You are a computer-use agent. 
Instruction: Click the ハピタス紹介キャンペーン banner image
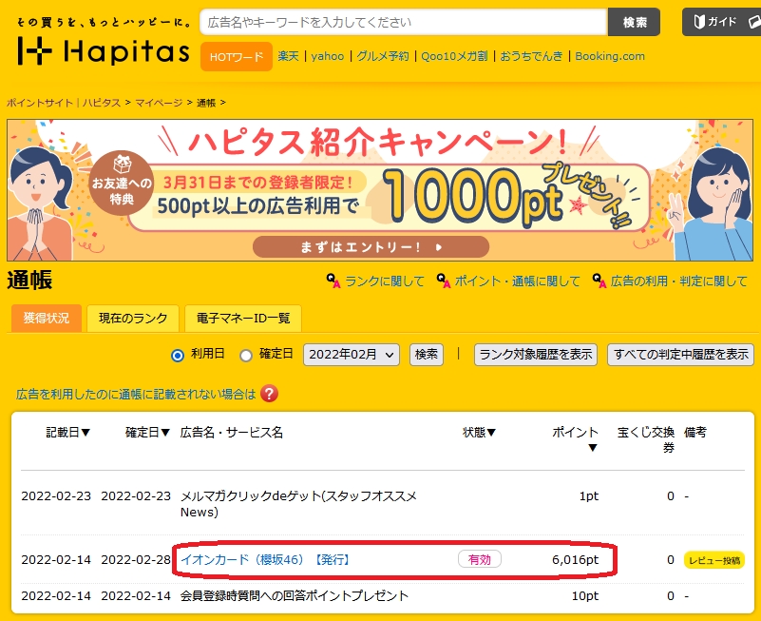[x=380, y=190]
